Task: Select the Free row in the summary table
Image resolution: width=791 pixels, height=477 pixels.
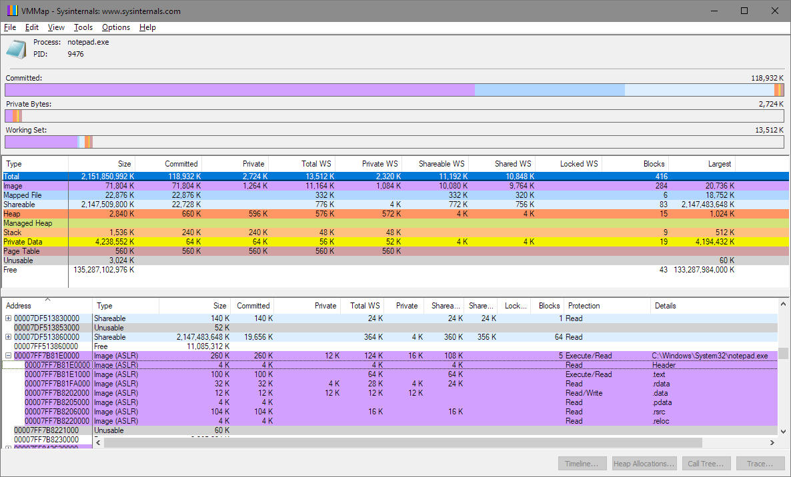Action: pos(395,269)
